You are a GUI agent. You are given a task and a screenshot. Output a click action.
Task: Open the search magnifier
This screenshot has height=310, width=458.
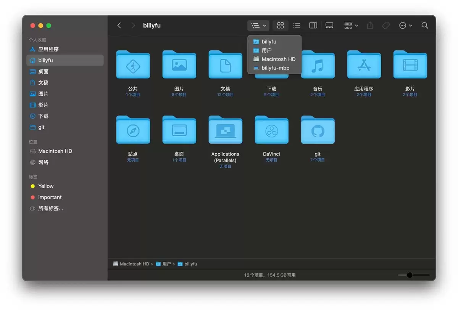(x=425, y=26)
